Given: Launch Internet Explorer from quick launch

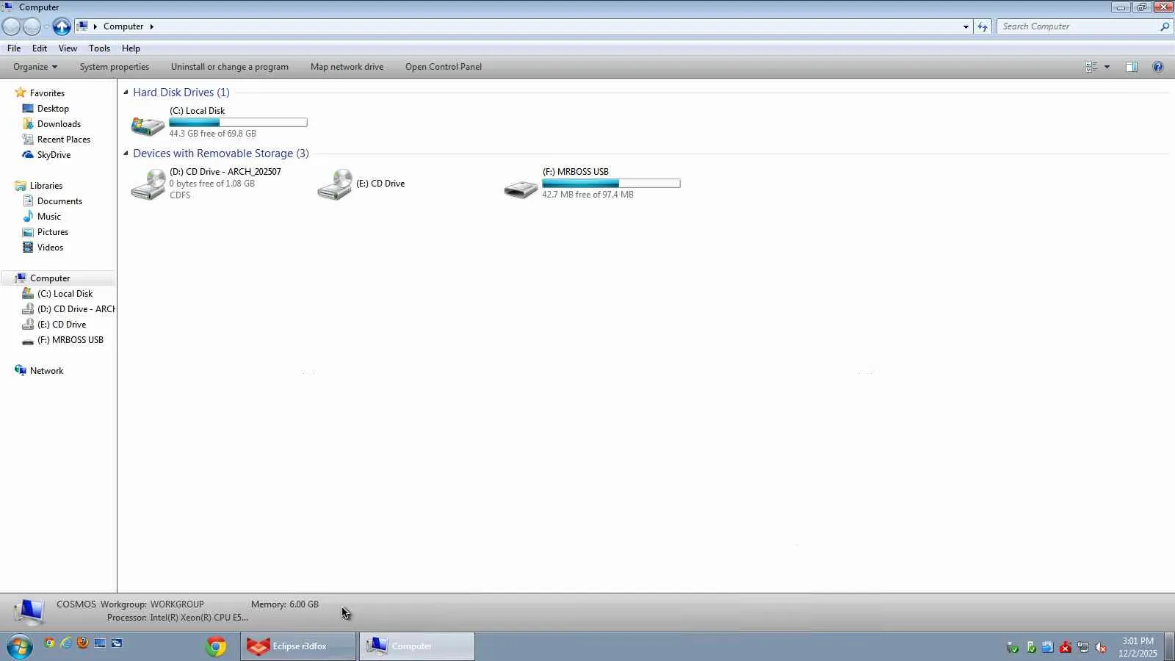Looking at the screenshot, I should click(x=66, y=643).
